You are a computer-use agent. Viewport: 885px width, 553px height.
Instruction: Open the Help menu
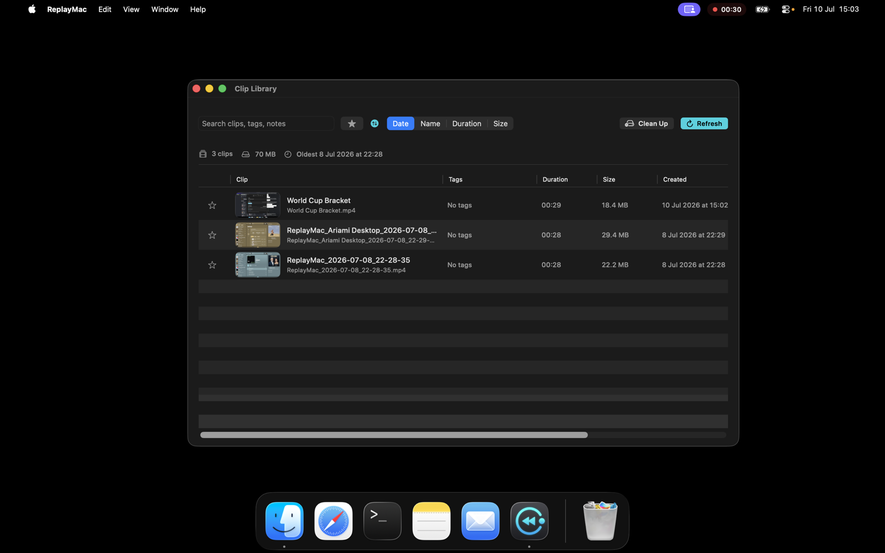198,9
